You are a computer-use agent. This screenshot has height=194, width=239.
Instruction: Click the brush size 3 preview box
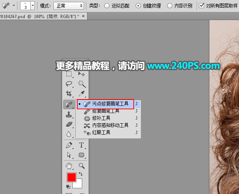(25, 6)
